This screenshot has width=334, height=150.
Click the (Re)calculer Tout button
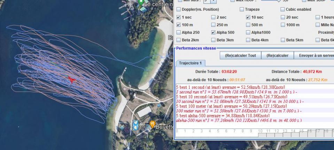tap(240, 56)
